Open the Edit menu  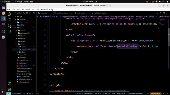tap(13, 9)
